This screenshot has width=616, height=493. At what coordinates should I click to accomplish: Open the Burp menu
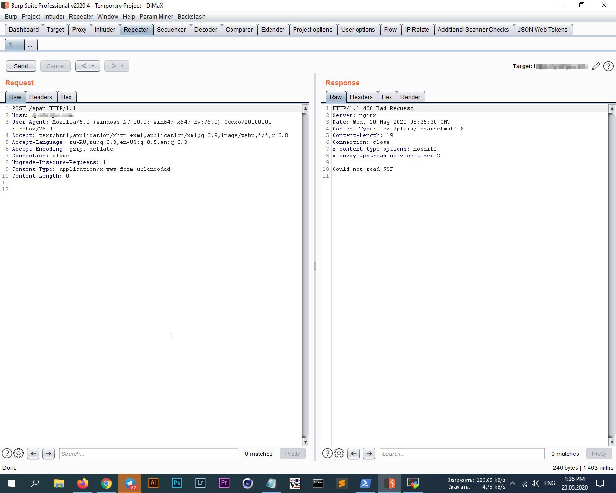point(11,16)
